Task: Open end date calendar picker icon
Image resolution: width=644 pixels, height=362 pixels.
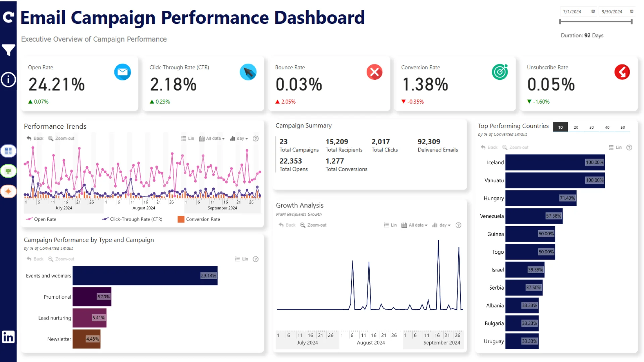Action: pyautogui.click(x=632, y=11)
